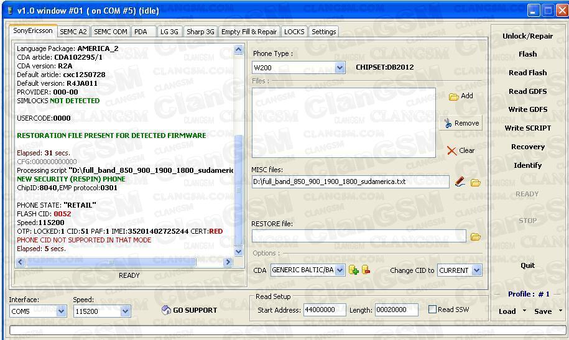Viewport: 569px width, 340px height.
Task: Click the SIMLOCKS NOT DETECTED log line
Action: click(58, 101)
